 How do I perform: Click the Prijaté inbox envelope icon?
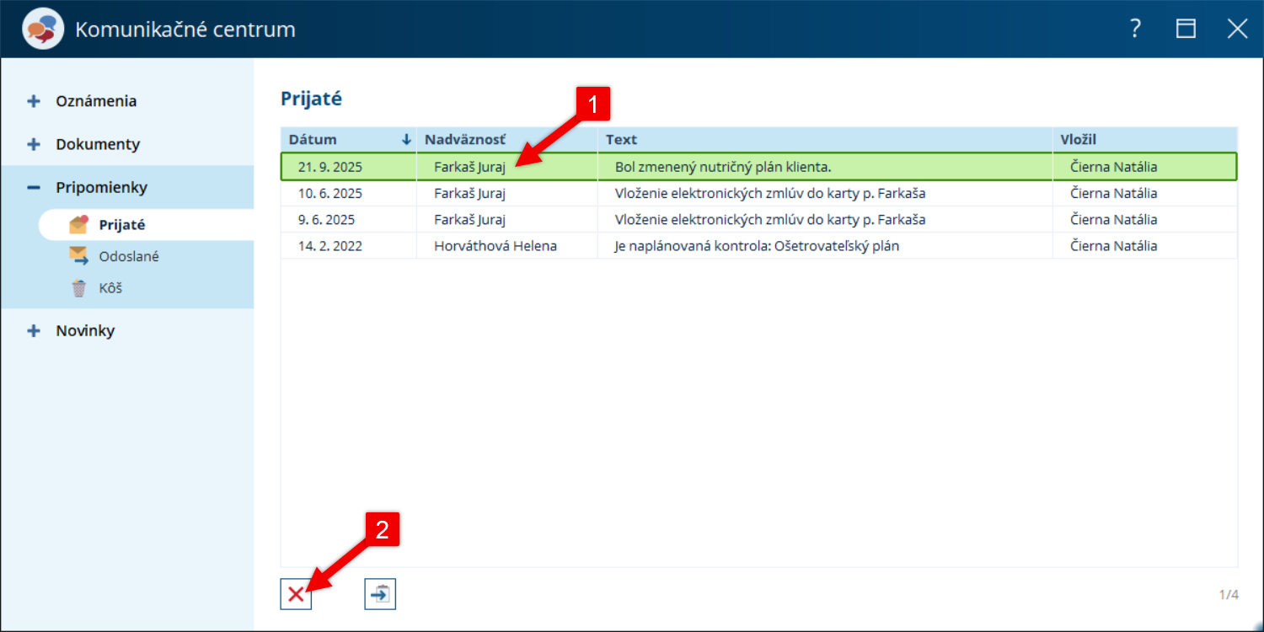pyautogui.click(x=78, y=224)
